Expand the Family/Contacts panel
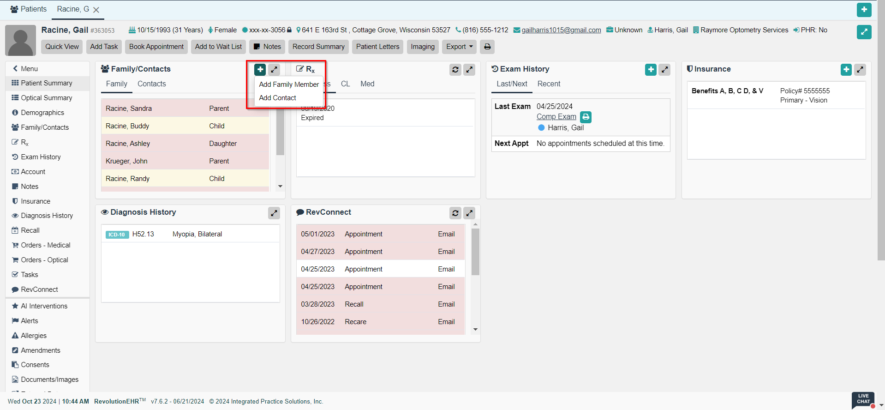Screen dimensions: 885x410 pyautogui.click(x=274, y=70)
